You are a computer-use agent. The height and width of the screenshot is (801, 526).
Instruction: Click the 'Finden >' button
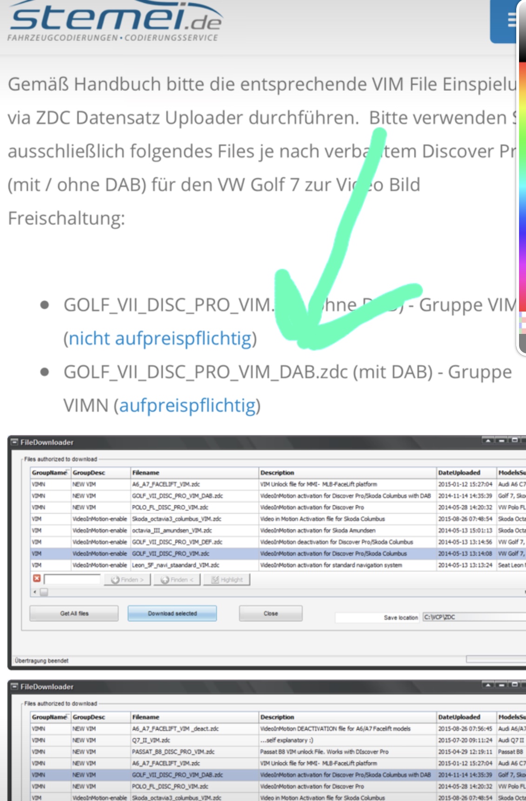point(127,580)
